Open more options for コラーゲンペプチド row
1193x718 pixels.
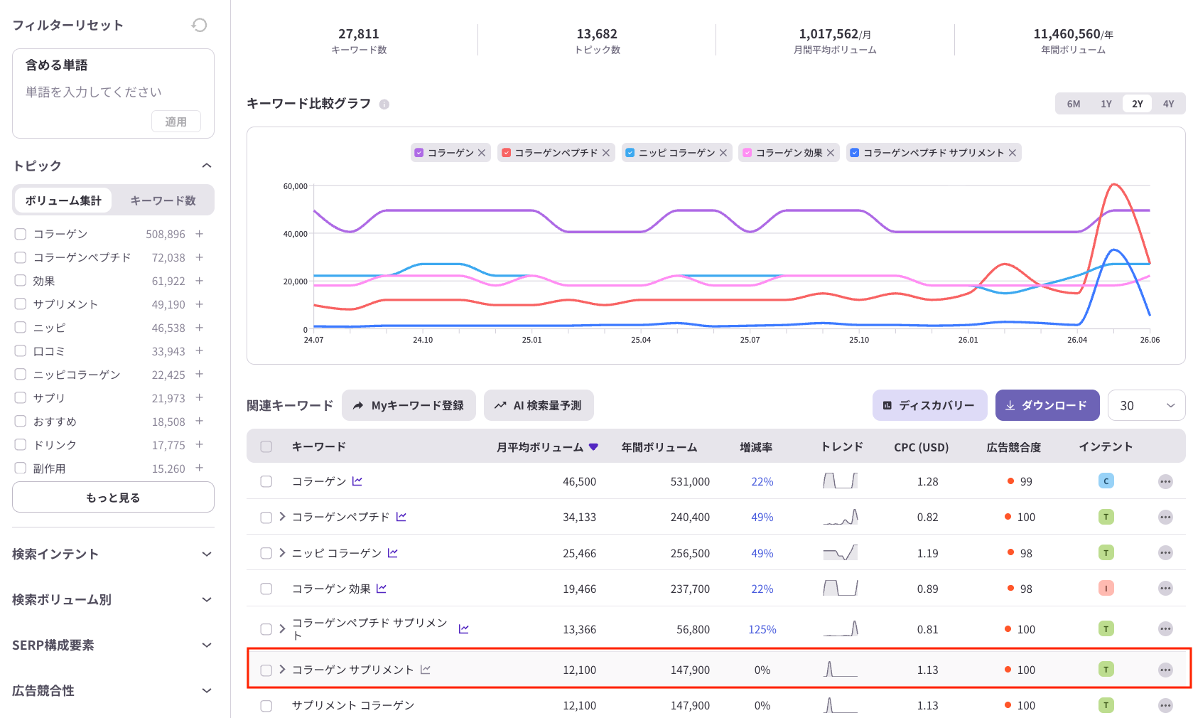pyautogui.click(x=1165, y=517)
